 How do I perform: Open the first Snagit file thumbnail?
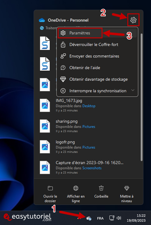[x=45, y=43]
